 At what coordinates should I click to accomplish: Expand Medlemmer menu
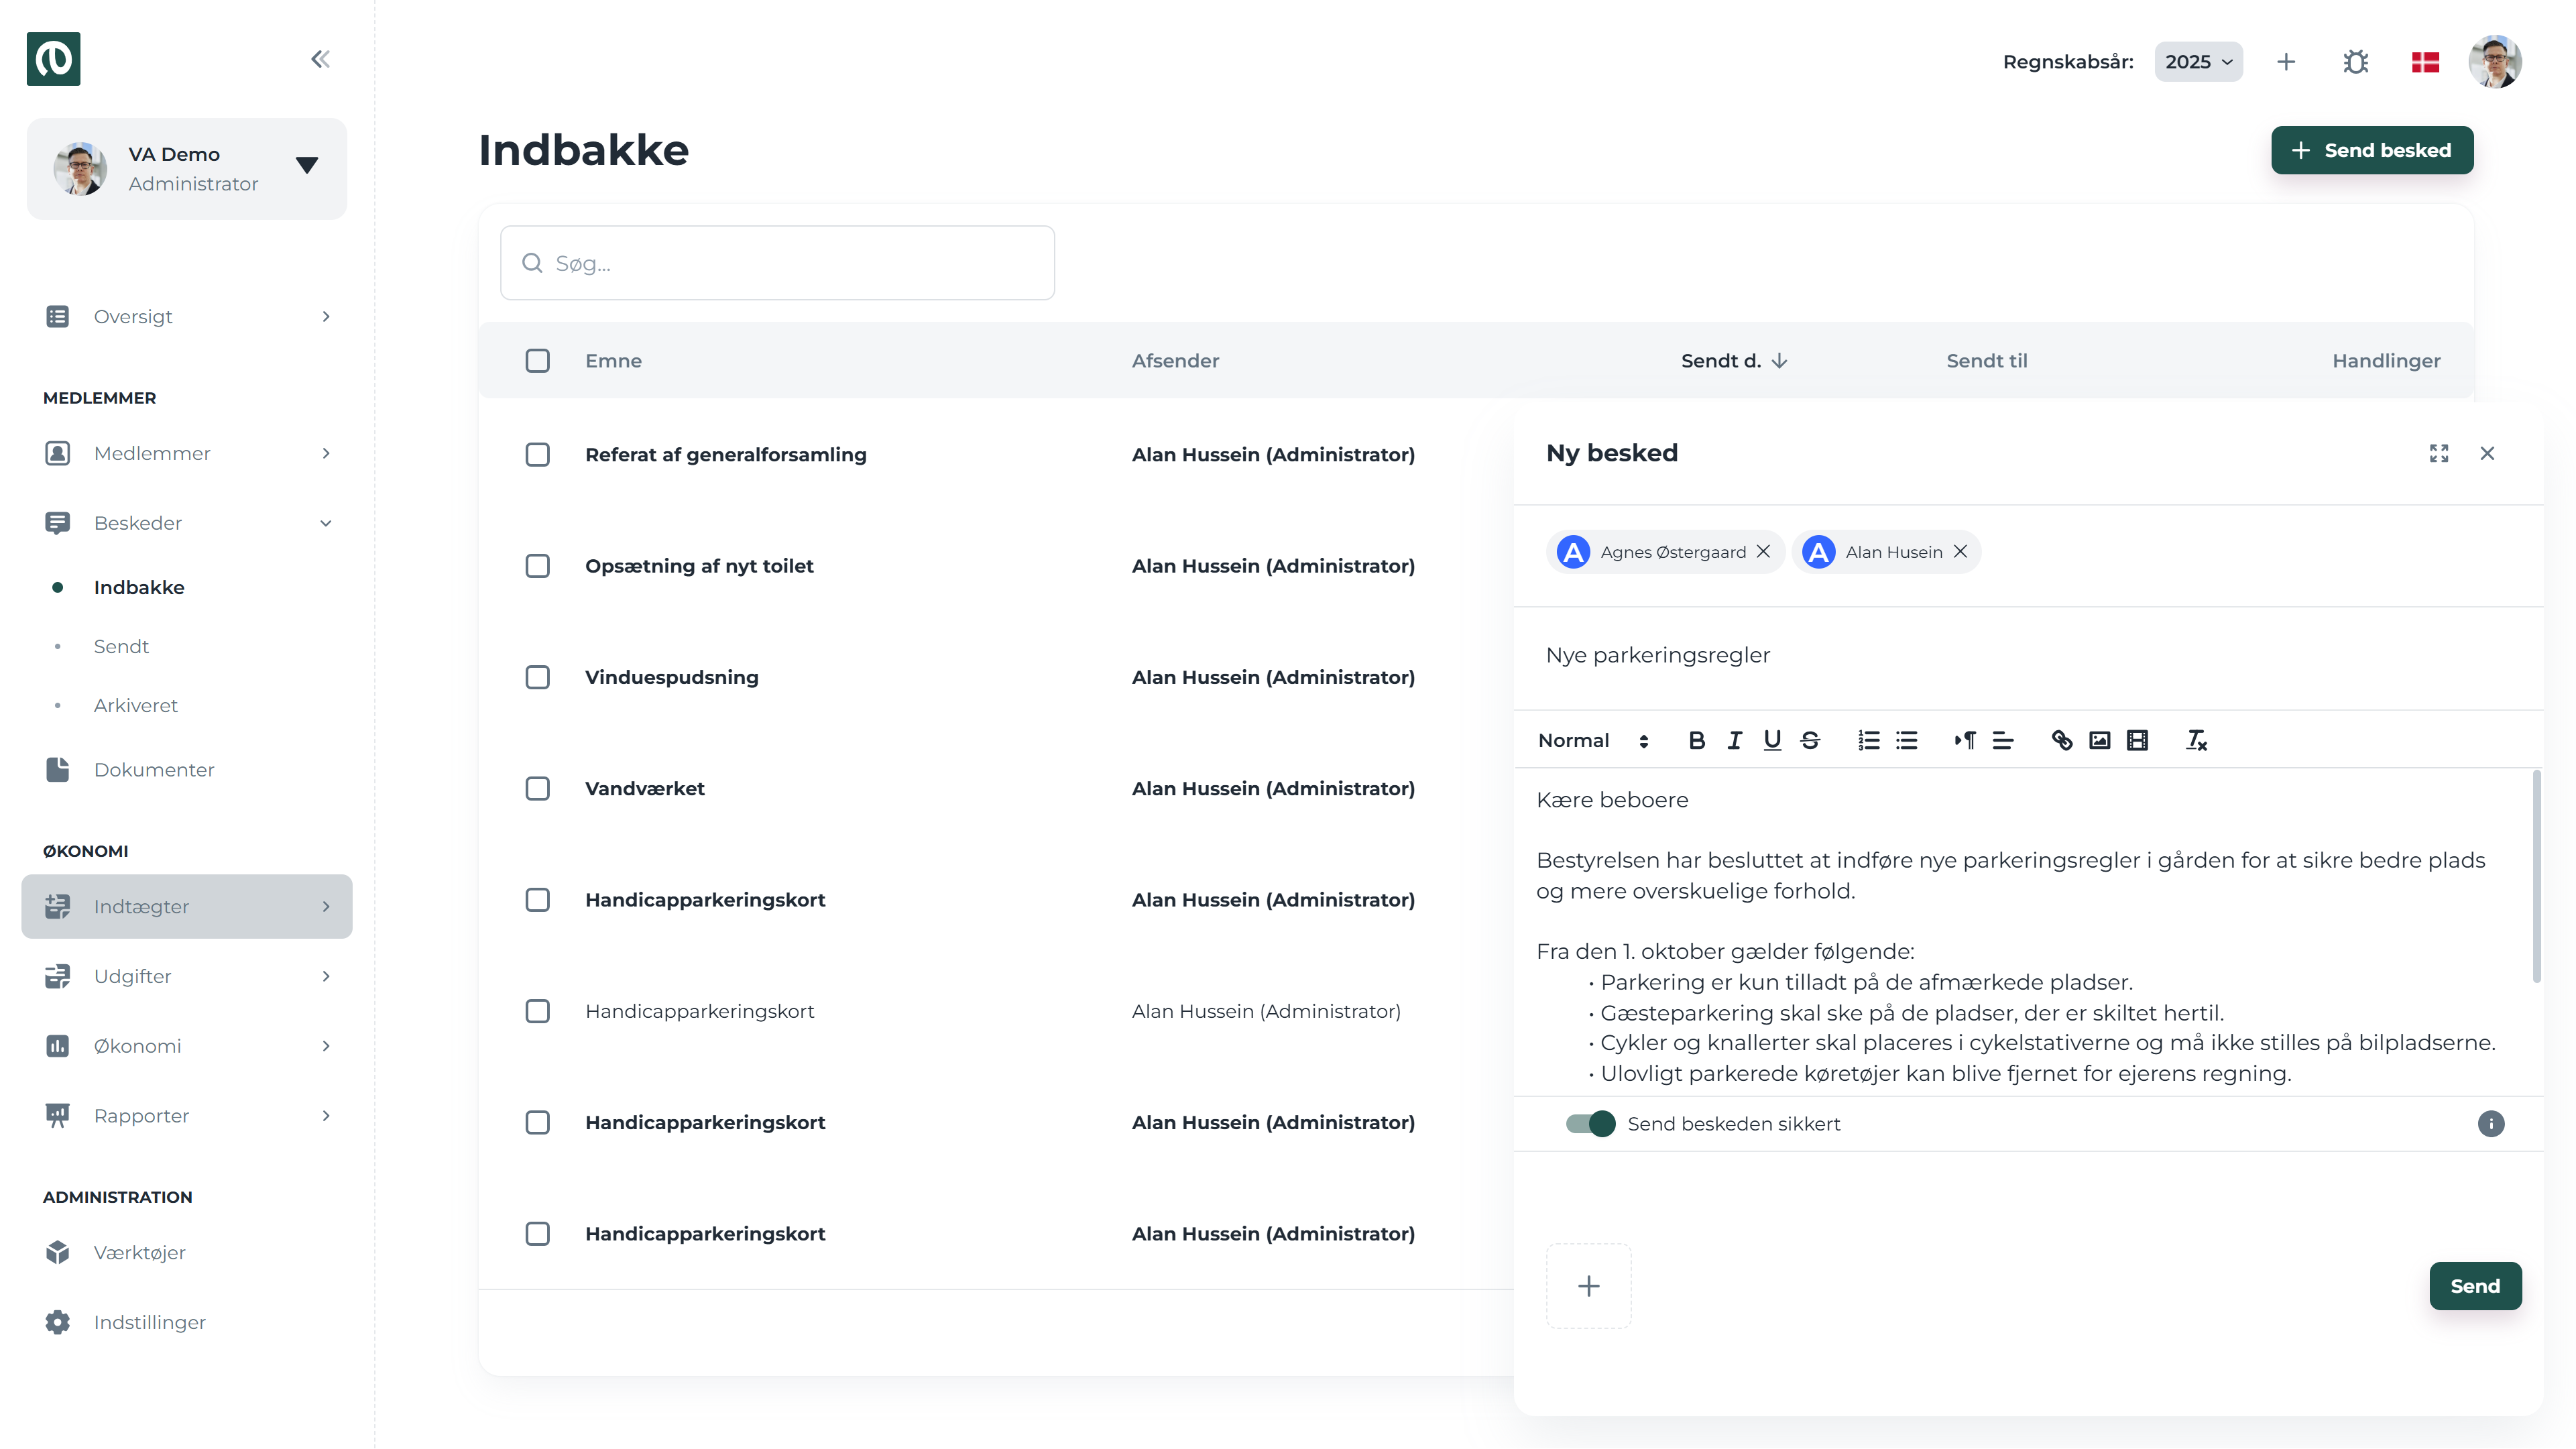(187, 453)
